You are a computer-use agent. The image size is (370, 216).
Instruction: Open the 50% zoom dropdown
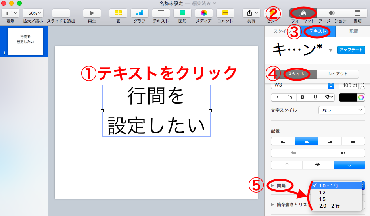(33, 13)
